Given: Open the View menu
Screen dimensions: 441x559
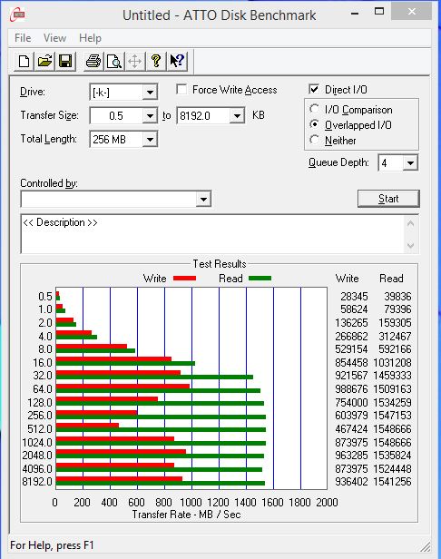Looking at the screenshot, I should tap(55, 38).
